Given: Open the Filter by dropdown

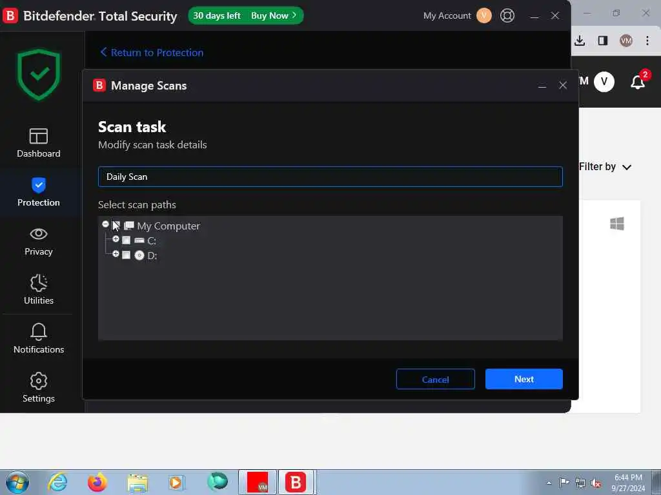Looking at the screenshot, I should coord(605,167).
